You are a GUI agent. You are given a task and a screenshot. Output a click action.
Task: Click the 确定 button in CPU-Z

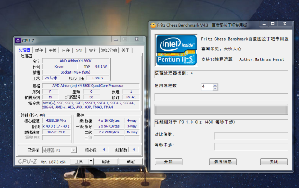[131, 161]
